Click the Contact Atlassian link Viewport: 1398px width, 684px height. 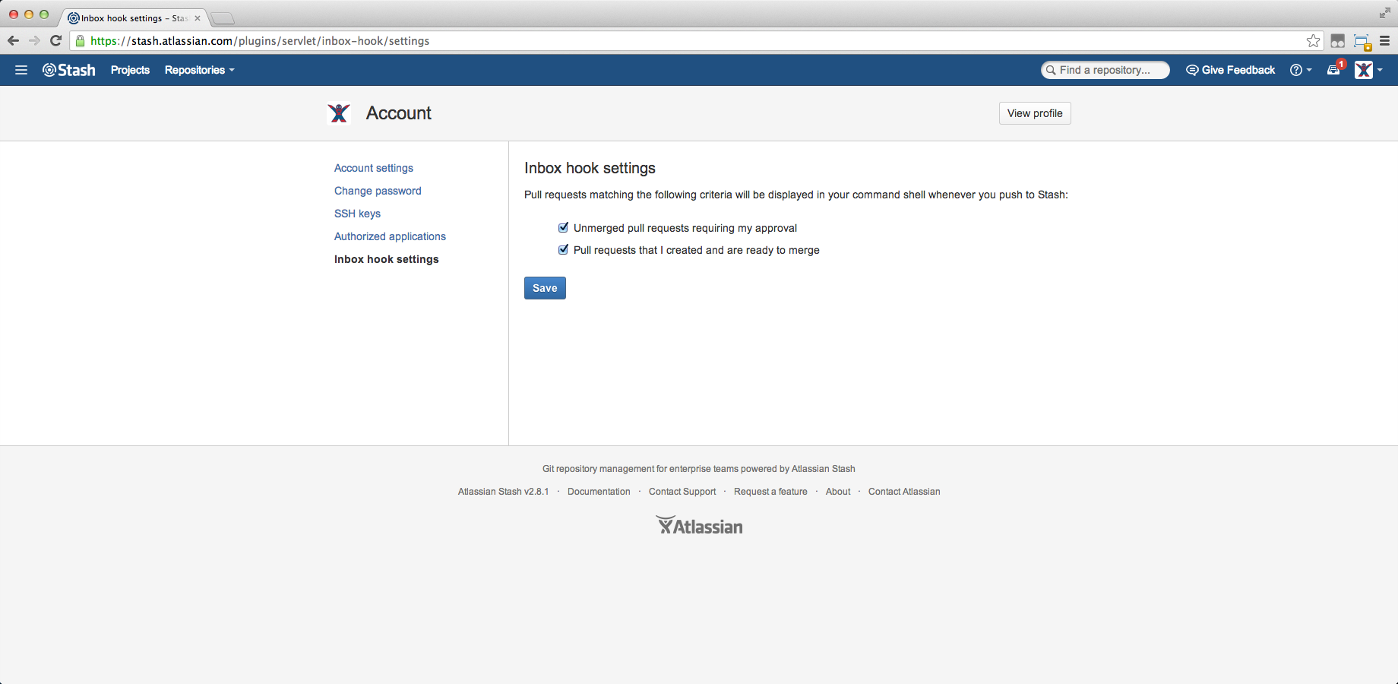904,492
